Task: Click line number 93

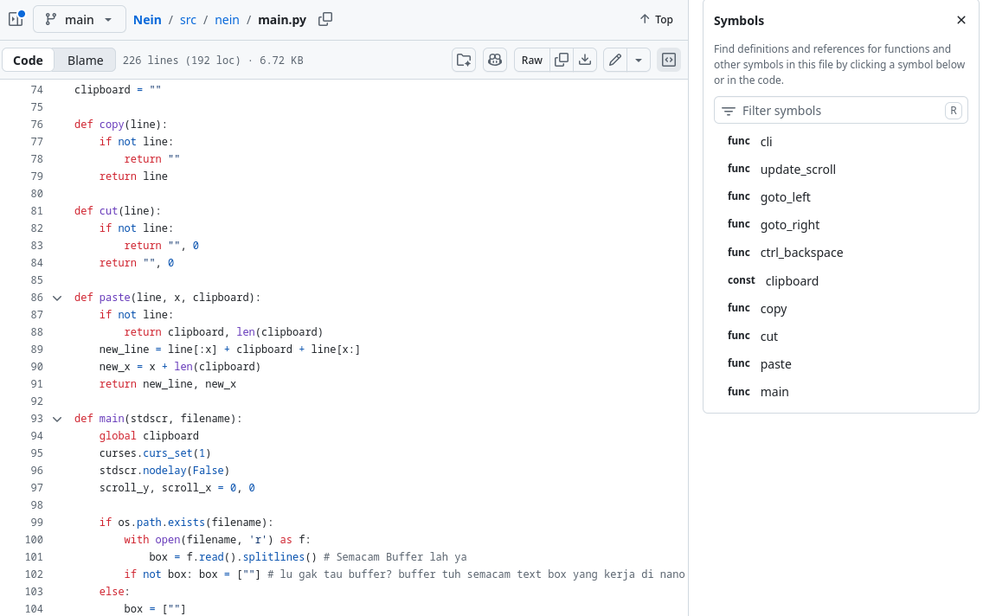Action: click(37, 419)
